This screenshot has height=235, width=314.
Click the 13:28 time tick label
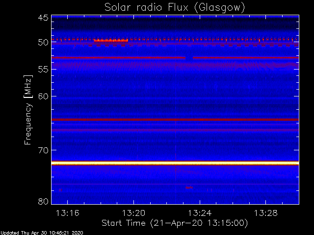pyautogui.click(x=266, y=213)
